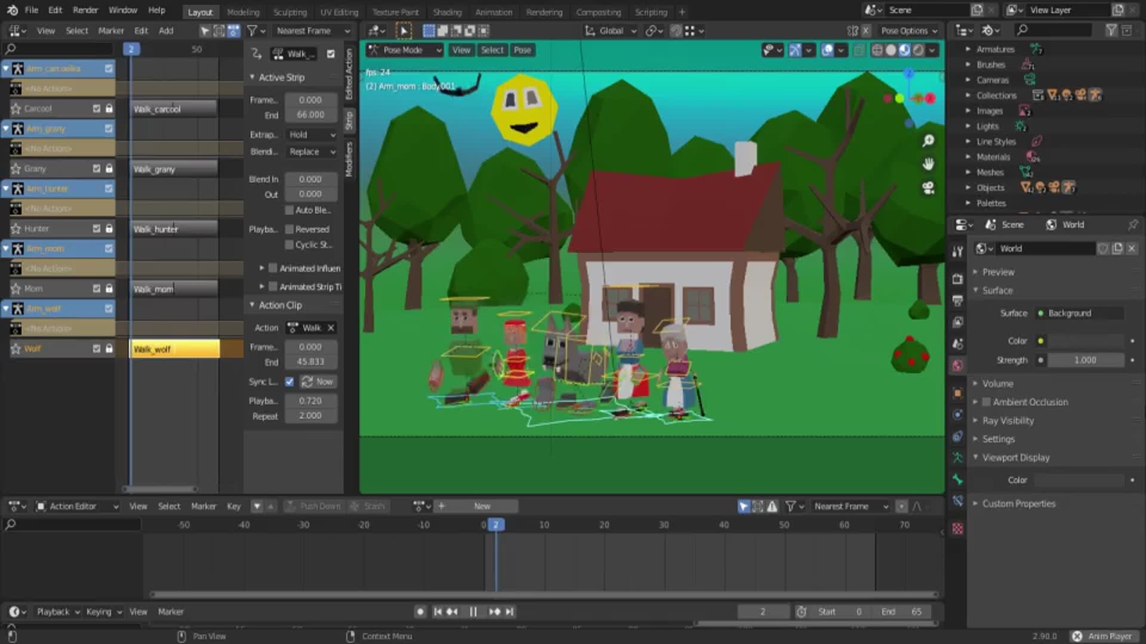Open Keying menu in timeline
This screenshot has width=1146, height=644.
pyautogui.click(x=103, y=612)
